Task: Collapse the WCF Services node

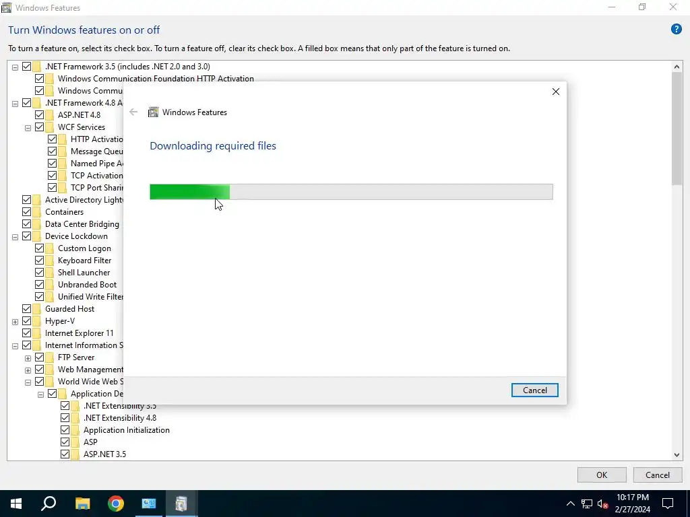Action: (28, 128)
